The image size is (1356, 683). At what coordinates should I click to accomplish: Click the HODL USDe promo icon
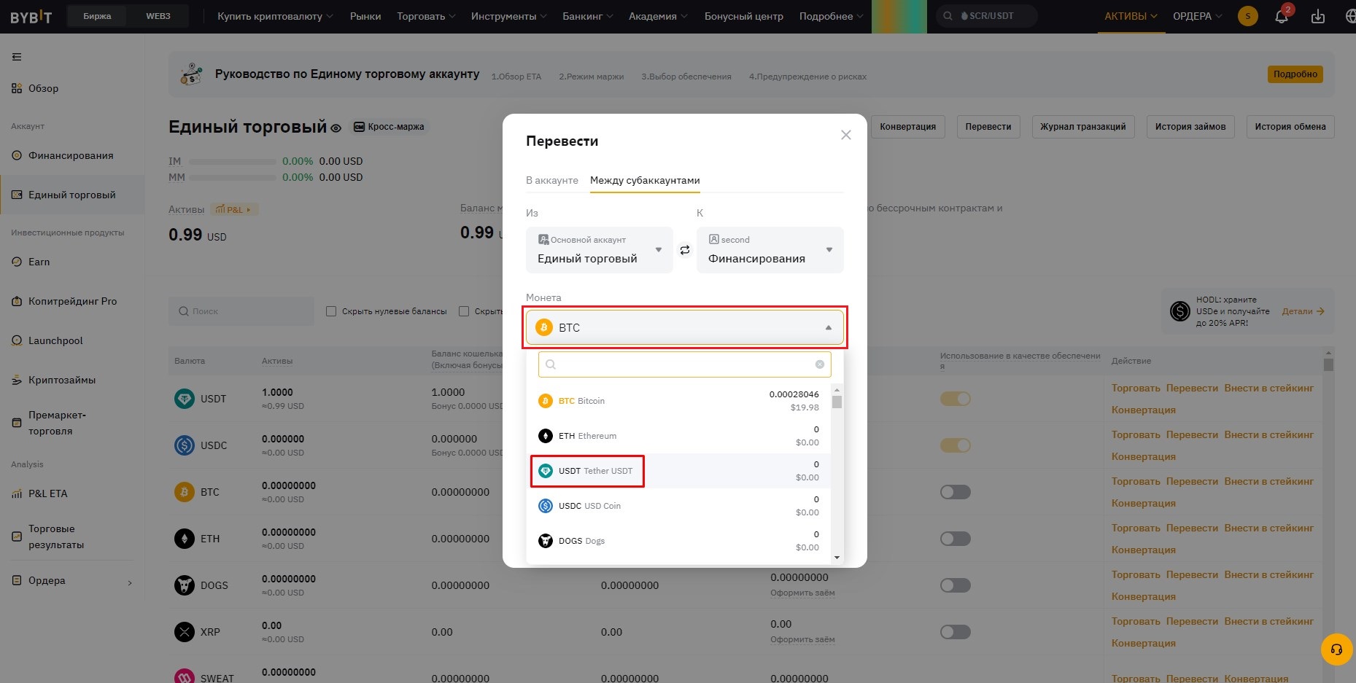point(1179,311)
